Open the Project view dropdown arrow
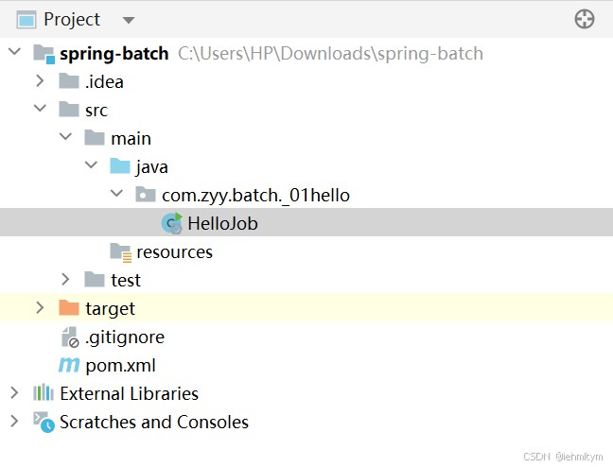The width and height of the screenshot is (613, 467). tap(129, 20)
